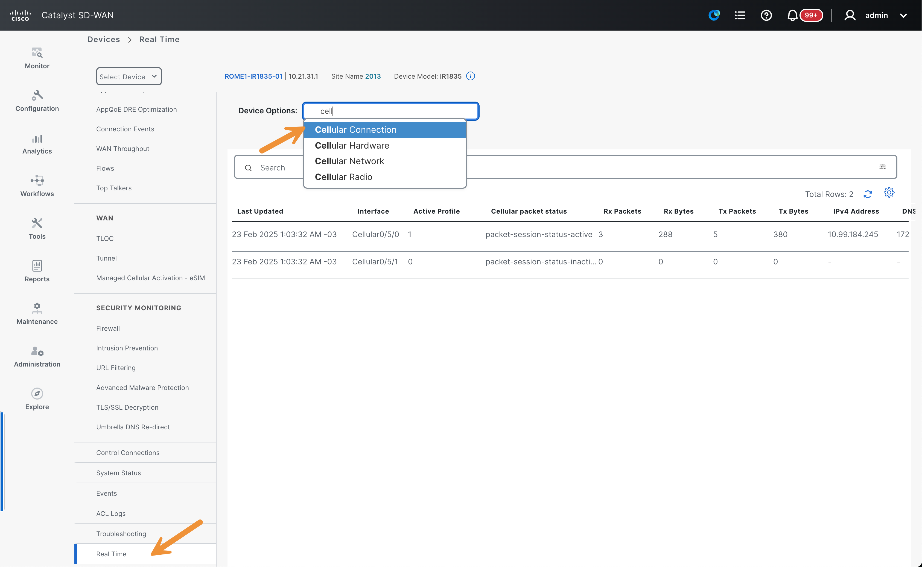Open the Analytics bar chart icon

(x=37, y=138)
